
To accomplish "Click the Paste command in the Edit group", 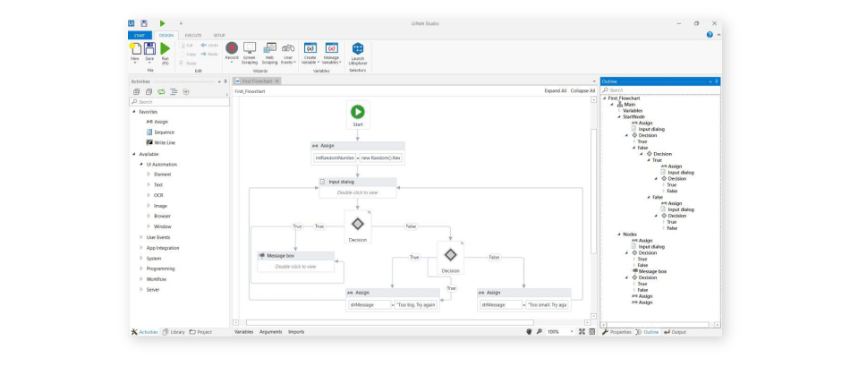I will point(188,63).
